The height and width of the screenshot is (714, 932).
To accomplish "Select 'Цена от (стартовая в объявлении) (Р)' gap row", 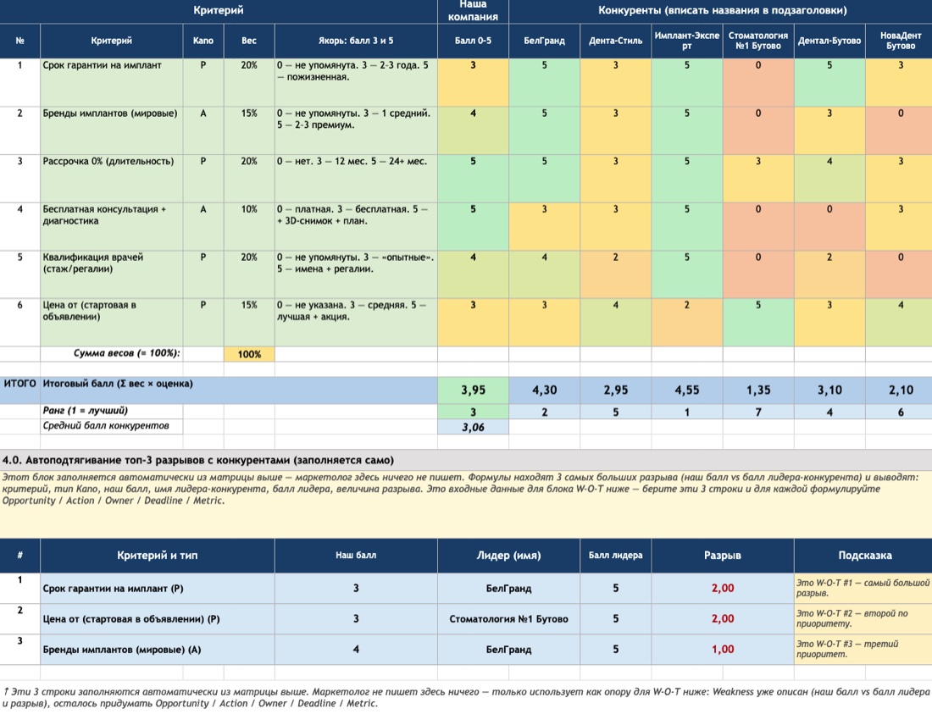I will click(158, 619).
